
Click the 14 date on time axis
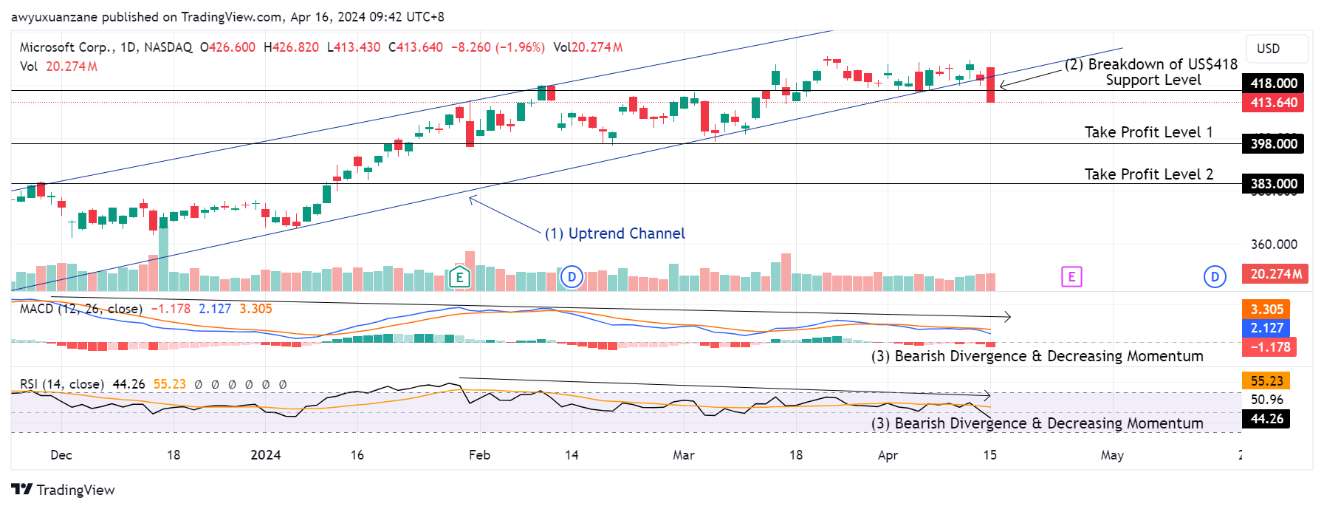572,455
